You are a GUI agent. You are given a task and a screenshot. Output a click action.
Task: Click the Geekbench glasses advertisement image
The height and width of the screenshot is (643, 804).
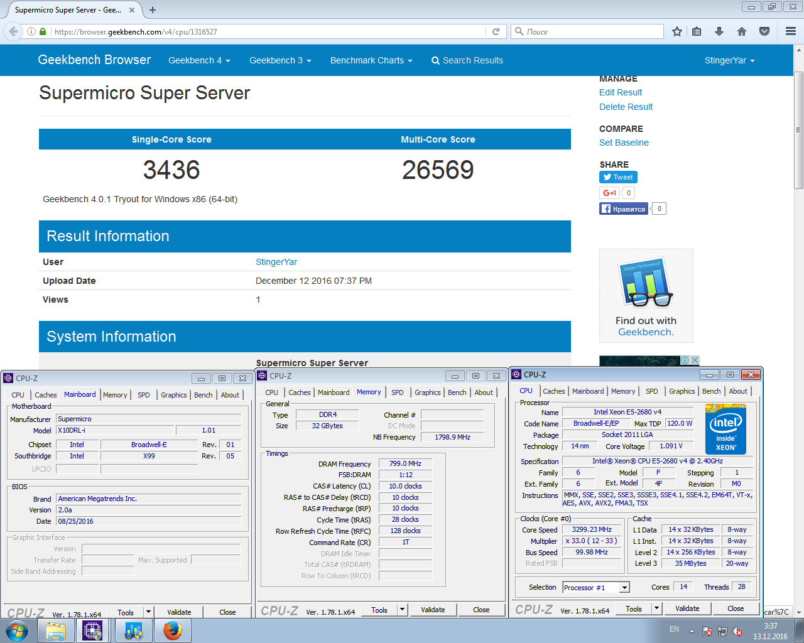[x=646, y=296]
